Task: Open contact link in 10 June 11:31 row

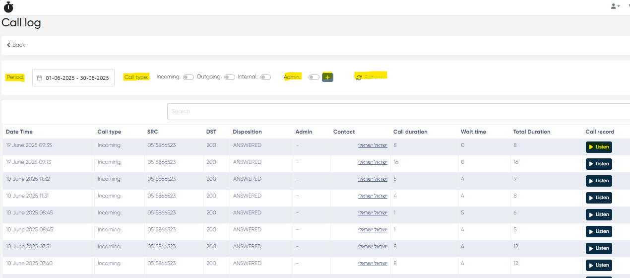Action: tap(373, 196)
